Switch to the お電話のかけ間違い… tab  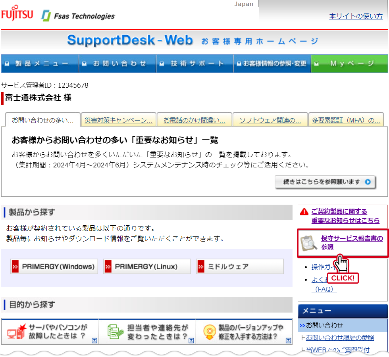pos(194,120)
